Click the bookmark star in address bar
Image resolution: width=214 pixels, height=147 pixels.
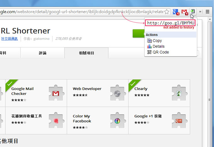[167, 12]
